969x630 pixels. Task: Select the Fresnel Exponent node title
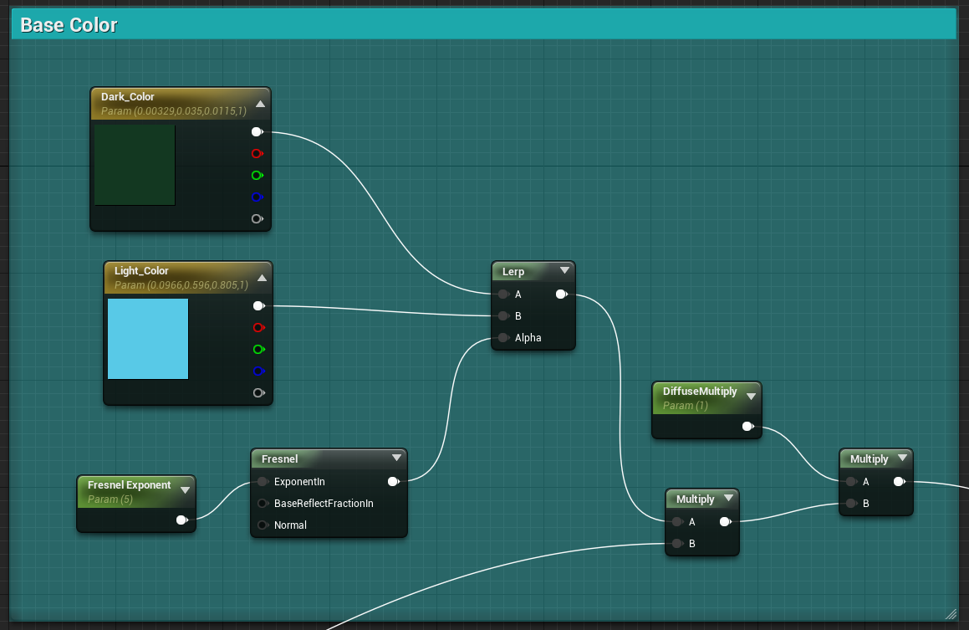click(x=129, y=484)
